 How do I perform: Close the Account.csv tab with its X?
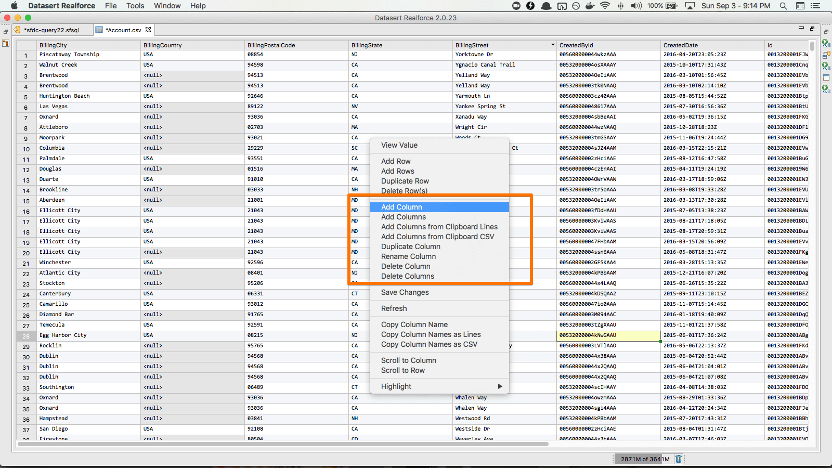148,30
